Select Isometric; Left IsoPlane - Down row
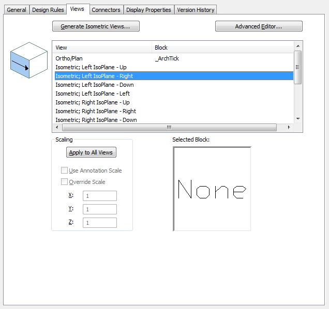This screenshot has height=309, width=329. (x=174, y=85)
